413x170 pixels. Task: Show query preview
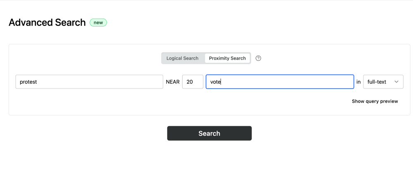(x=375, y=101)
